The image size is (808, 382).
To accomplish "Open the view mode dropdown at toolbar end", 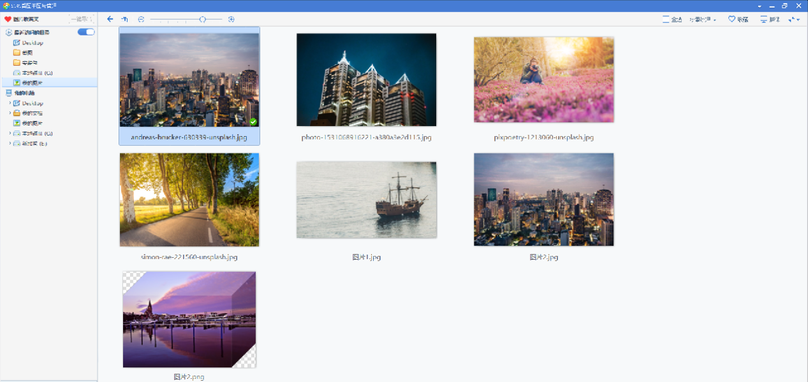I will (794, 20).
